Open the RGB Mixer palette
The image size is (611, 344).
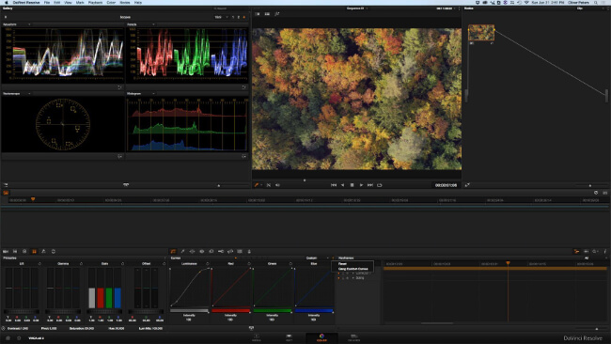[x=43, y=251]
